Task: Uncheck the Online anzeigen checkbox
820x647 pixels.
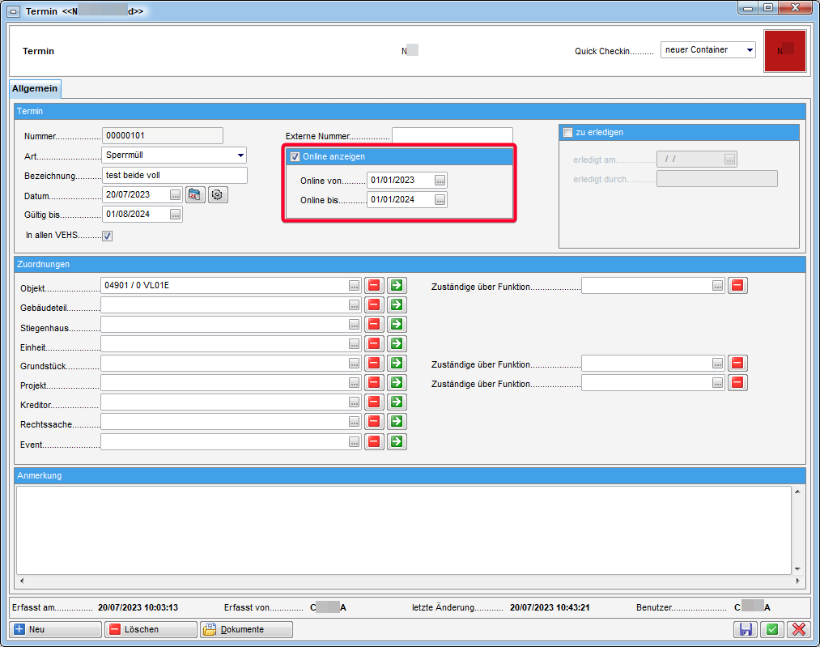Action: click(x=295, y=157)
